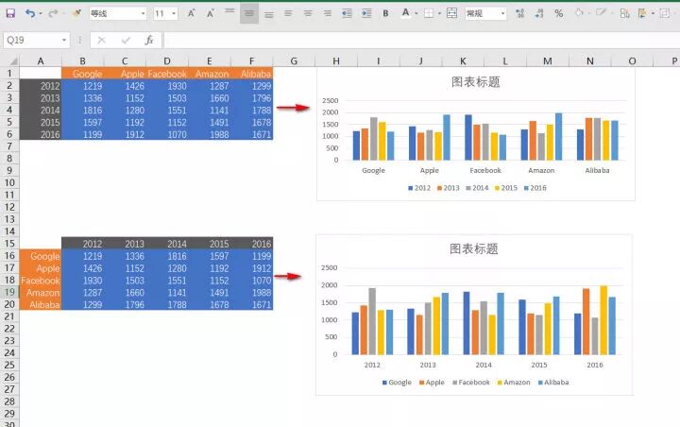Apply font color with A icon
This screenshot has height=427, width=680.
pos(405,13)
